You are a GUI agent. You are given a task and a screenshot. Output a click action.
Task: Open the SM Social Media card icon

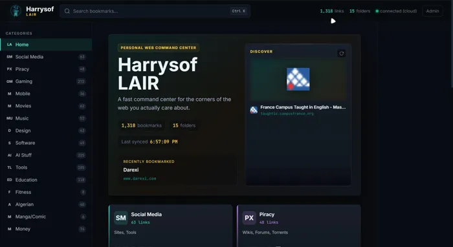[121, 218]
